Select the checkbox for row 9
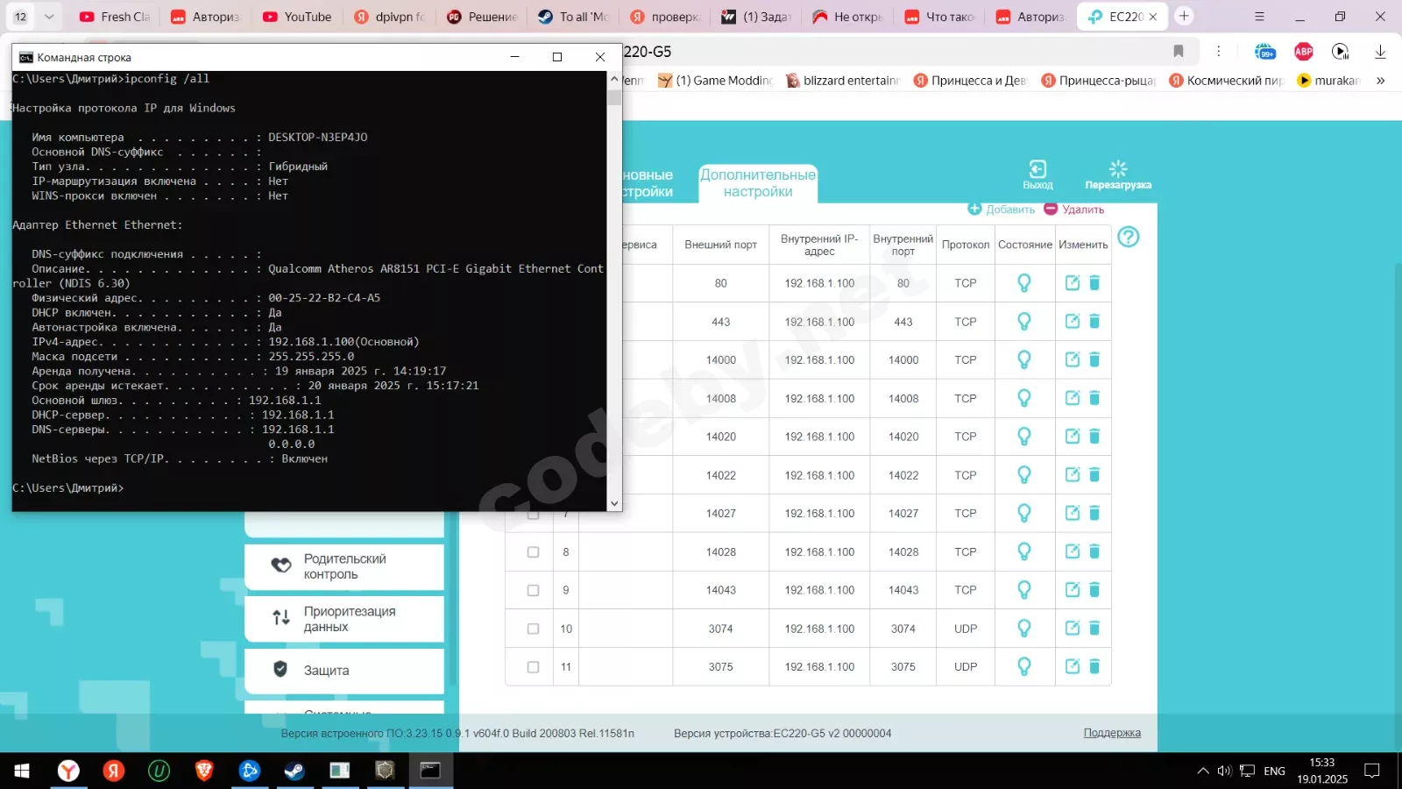1402x789 pixels. click(x=533, y=590)
